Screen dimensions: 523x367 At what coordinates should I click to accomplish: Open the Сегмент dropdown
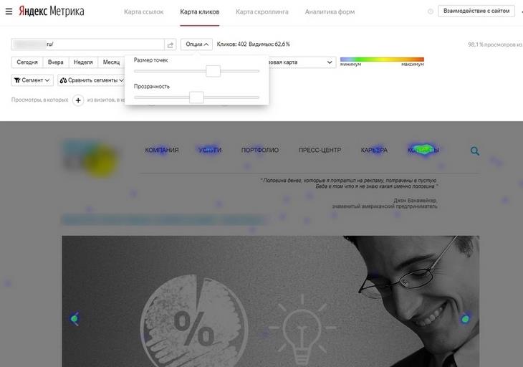coord(32,80)
